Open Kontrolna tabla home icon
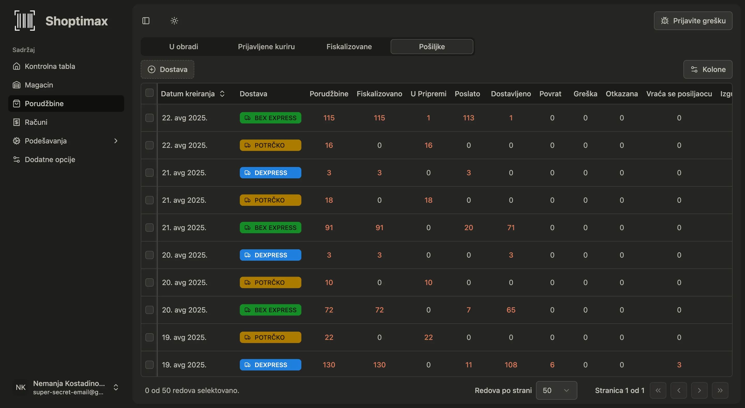The height and width of the screenshot is (408, 745). pos(17,66)
